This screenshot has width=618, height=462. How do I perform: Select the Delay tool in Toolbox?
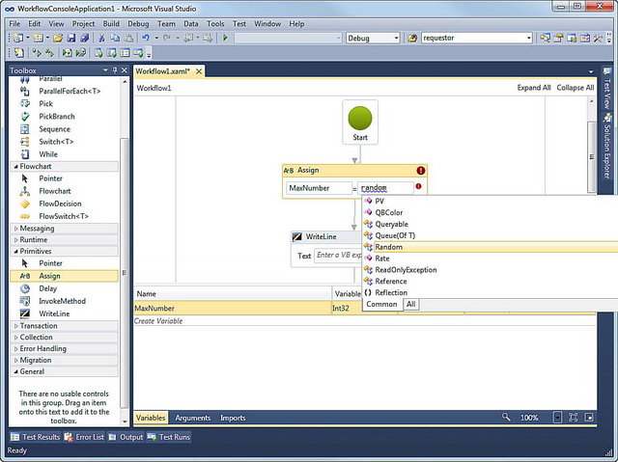tap(65, 288)
